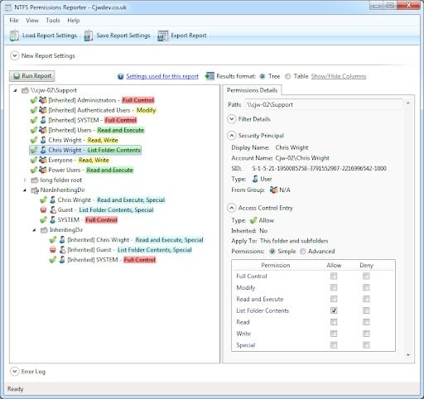Screen dimensions: 424x399
Task: Click details panel scrollbar up arrow
Action: click(x=408, y=103)
